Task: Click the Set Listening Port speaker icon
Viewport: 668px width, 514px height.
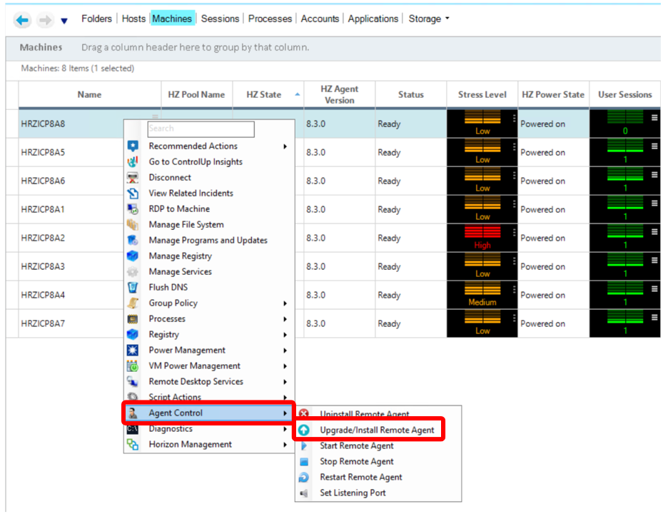Action: [x=304, y=493]
